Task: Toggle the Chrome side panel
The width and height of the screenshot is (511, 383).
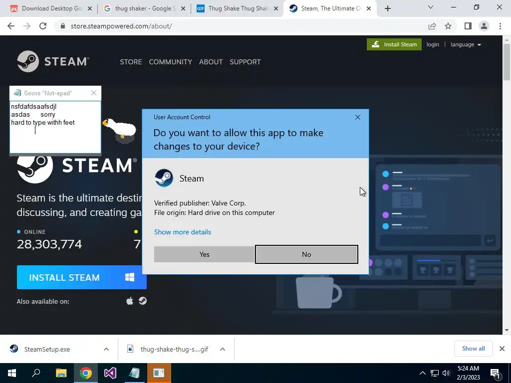Action: [468, 26]
